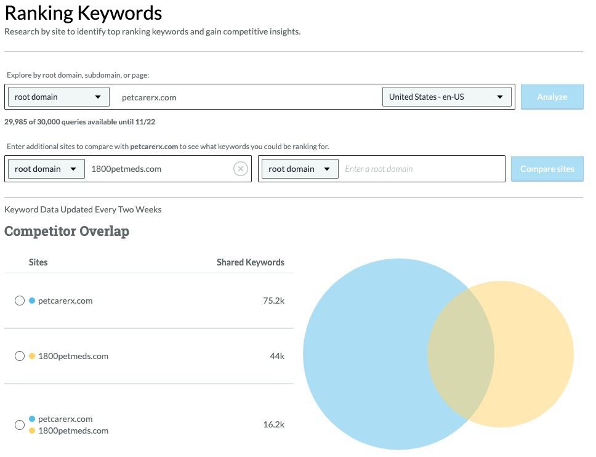Select the radio button for the shared keywords row
This screenshot has width=596, height=457.
pyautogui.click(x=19, y=424)
